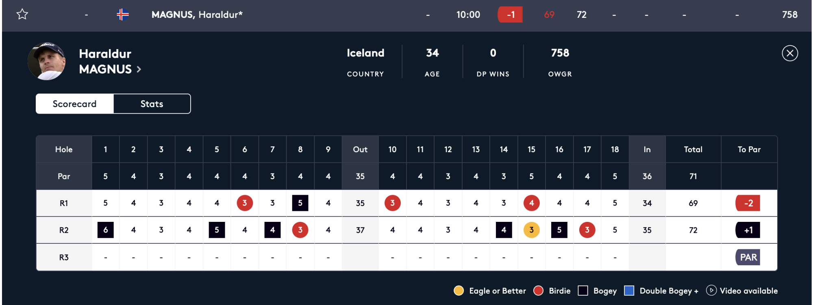
Task: Click the red Birdie legend circle
Action: click(538, 290)
